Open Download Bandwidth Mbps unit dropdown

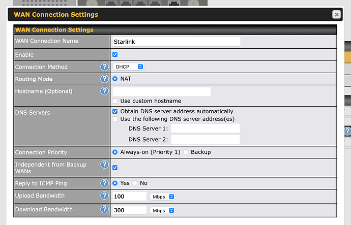(x=163, y=210)
